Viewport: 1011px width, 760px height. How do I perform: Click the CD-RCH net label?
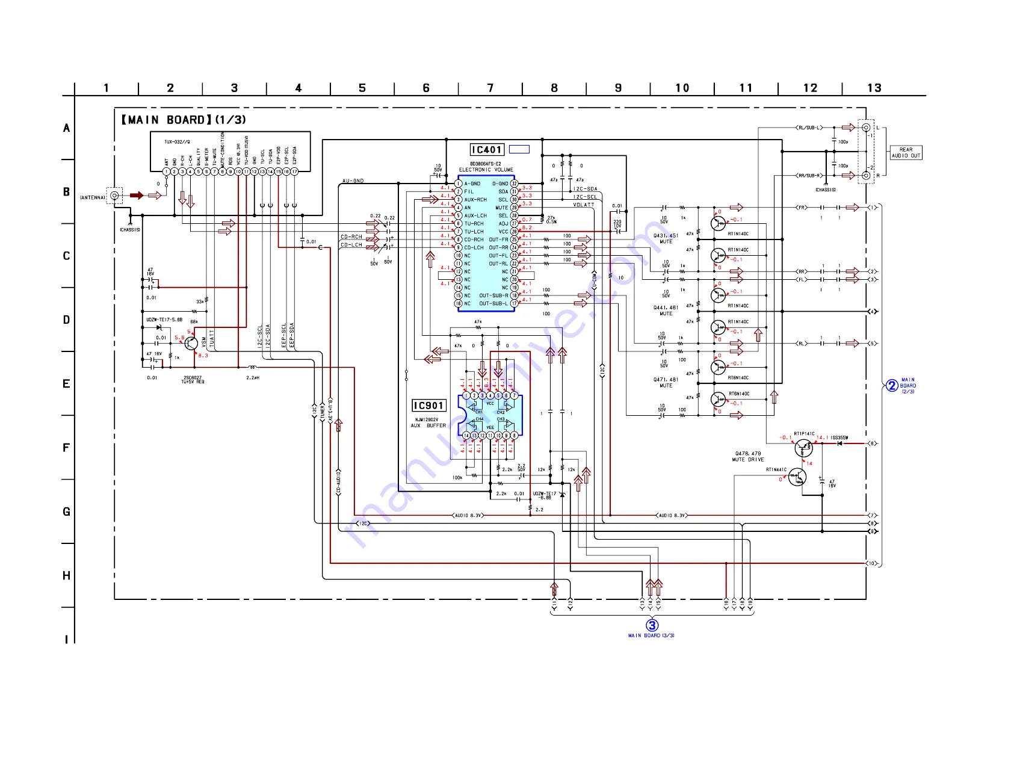coord(351,237)
